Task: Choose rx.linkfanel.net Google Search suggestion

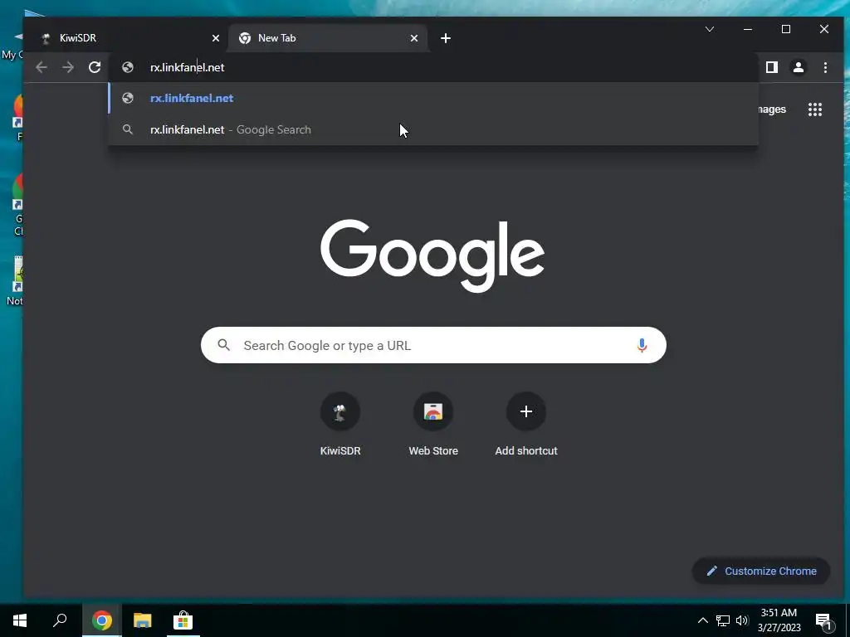Action: pos(432,129)
